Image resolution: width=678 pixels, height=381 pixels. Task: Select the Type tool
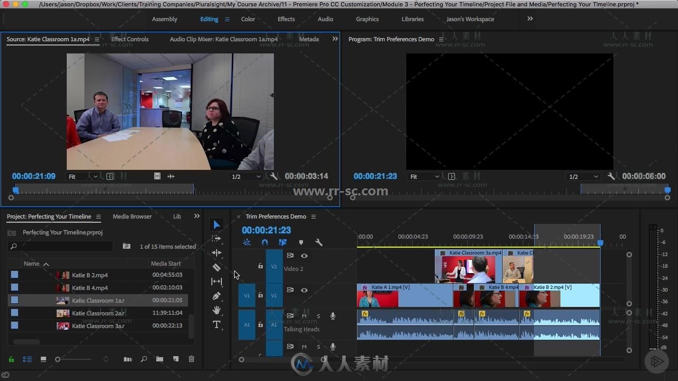tap(217, 324)
